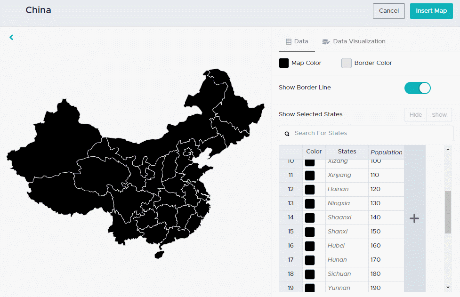Change the color swatch for Xinjiang
The height and width of the screenshot is (297, 460).
click(310, 175)
